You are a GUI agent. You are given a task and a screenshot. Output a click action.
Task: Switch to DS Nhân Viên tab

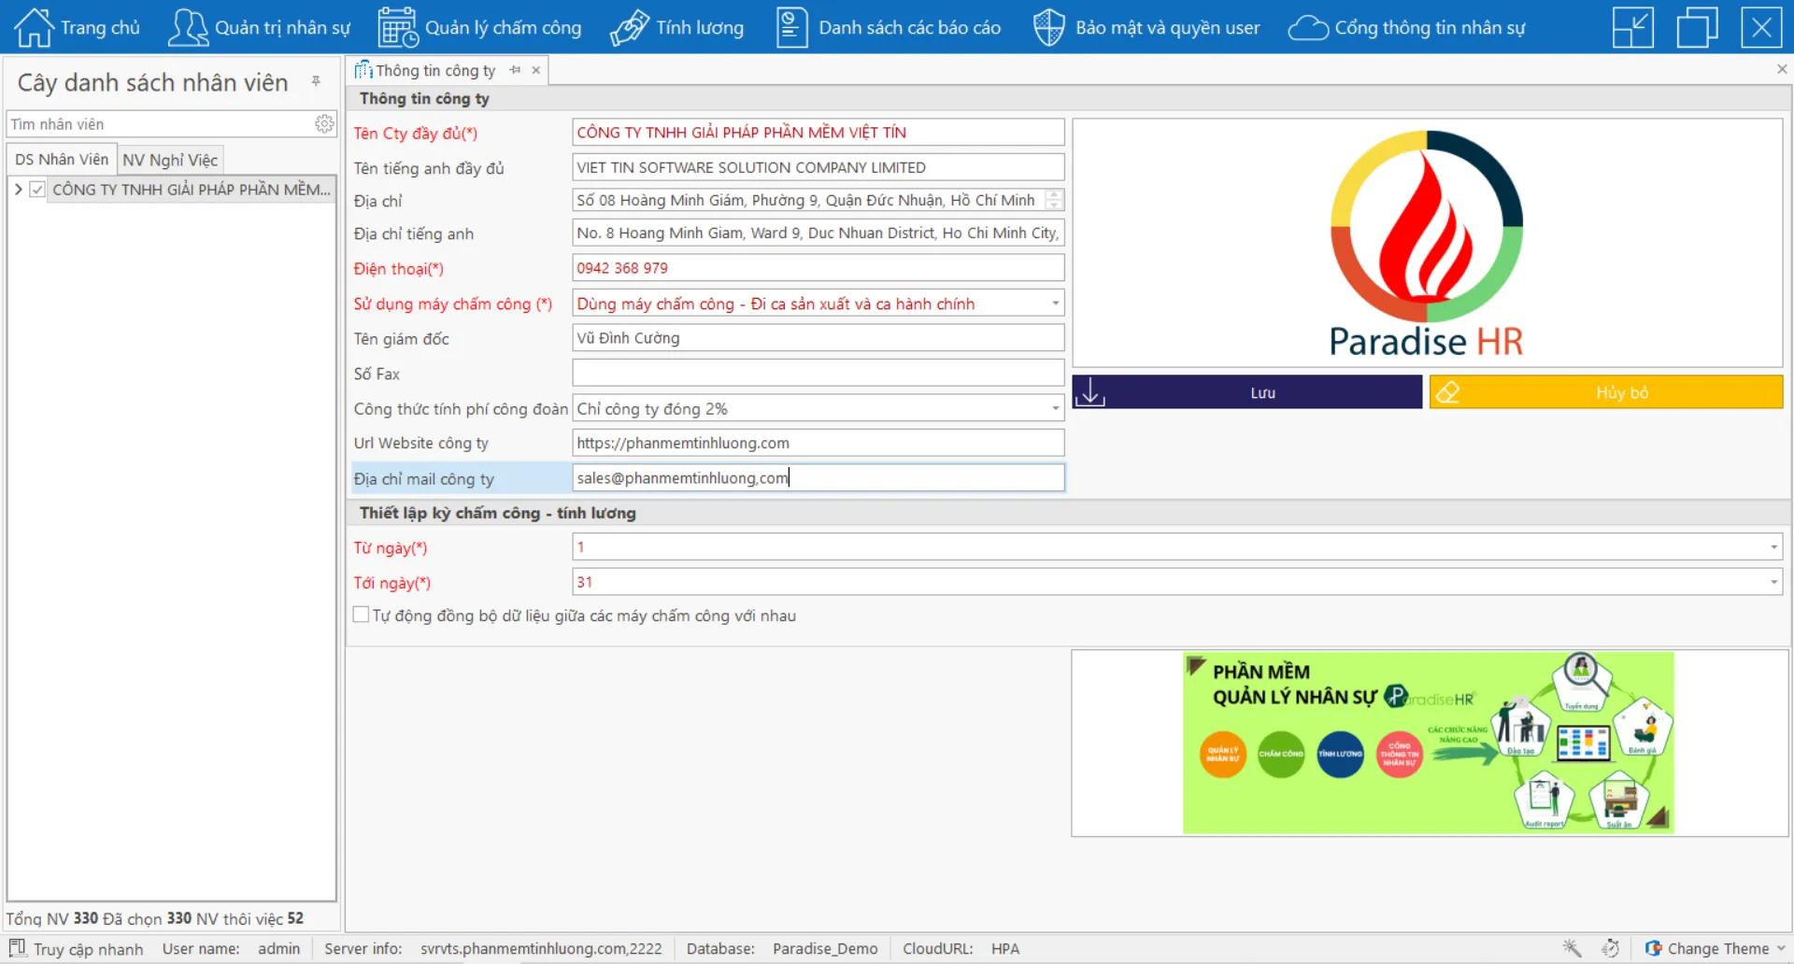[62, 160]
